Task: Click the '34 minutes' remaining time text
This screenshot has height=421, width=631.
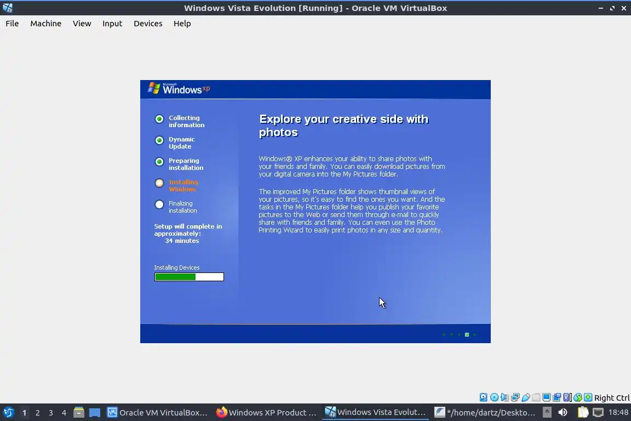Action: click(x=182, y=241)
